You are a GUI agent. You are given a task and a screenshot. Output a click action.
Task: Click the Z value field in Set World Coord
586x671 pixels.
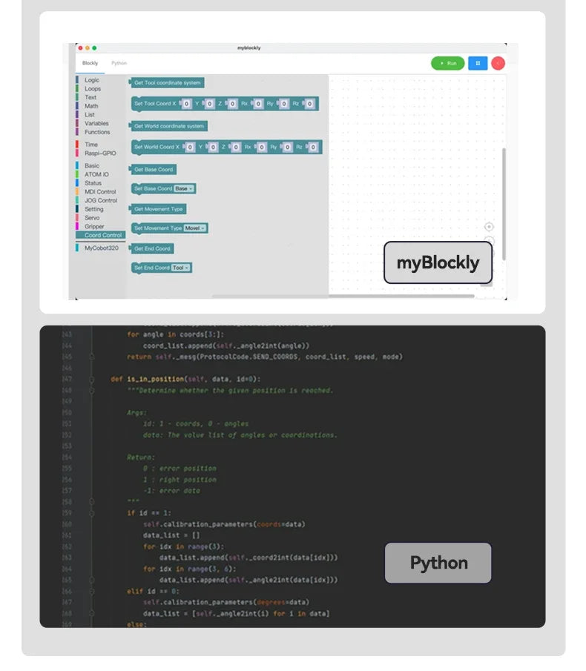236,148
